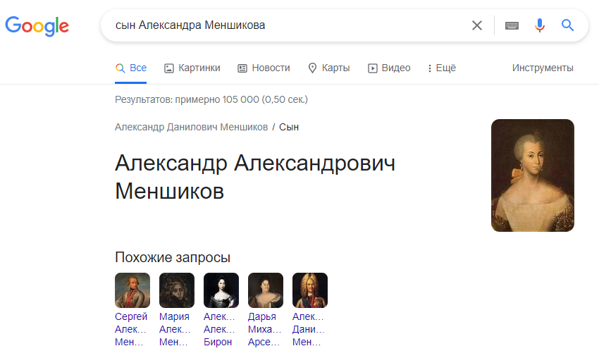Open the large portrait image on the right
This screenshot has width=599, height=358.
coord(533,175)
